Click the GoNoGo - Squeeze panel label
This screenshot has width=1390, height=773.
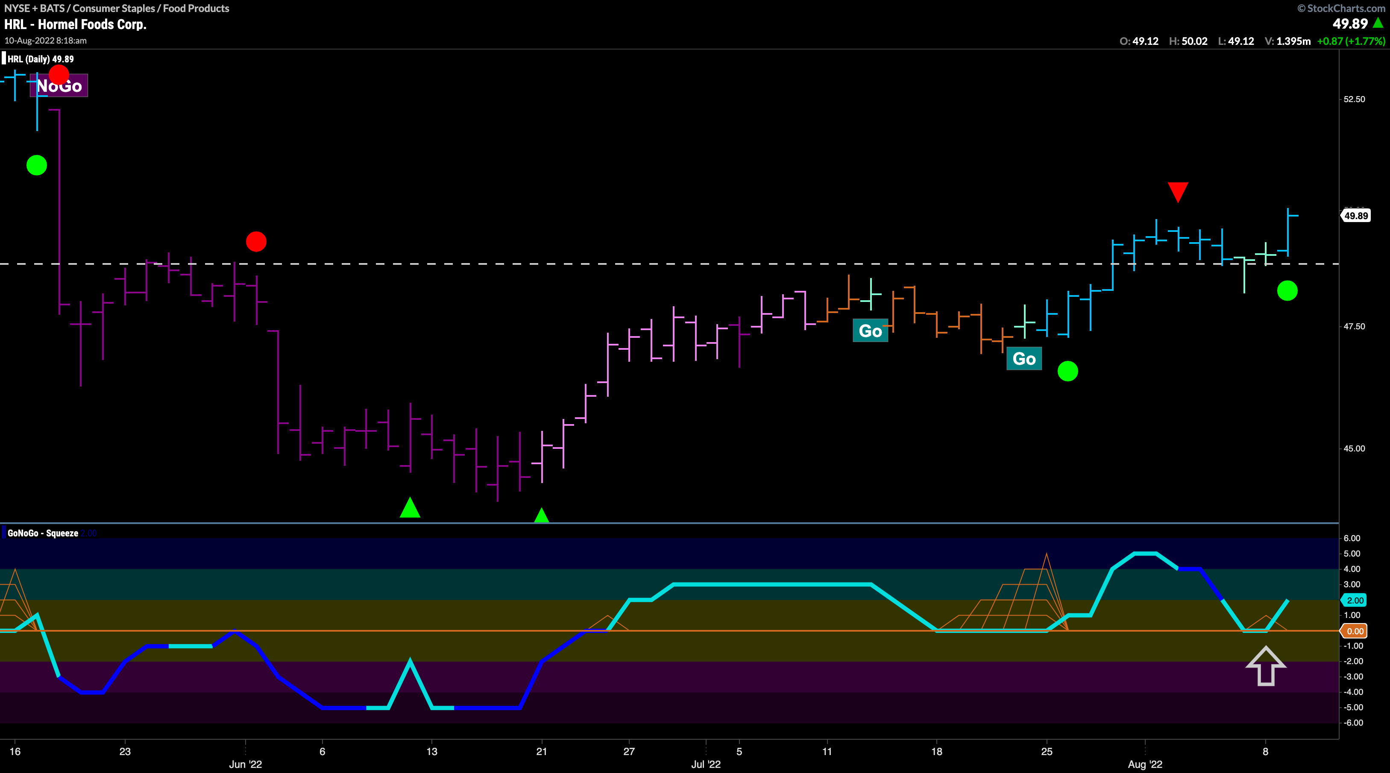coord(43,533)
